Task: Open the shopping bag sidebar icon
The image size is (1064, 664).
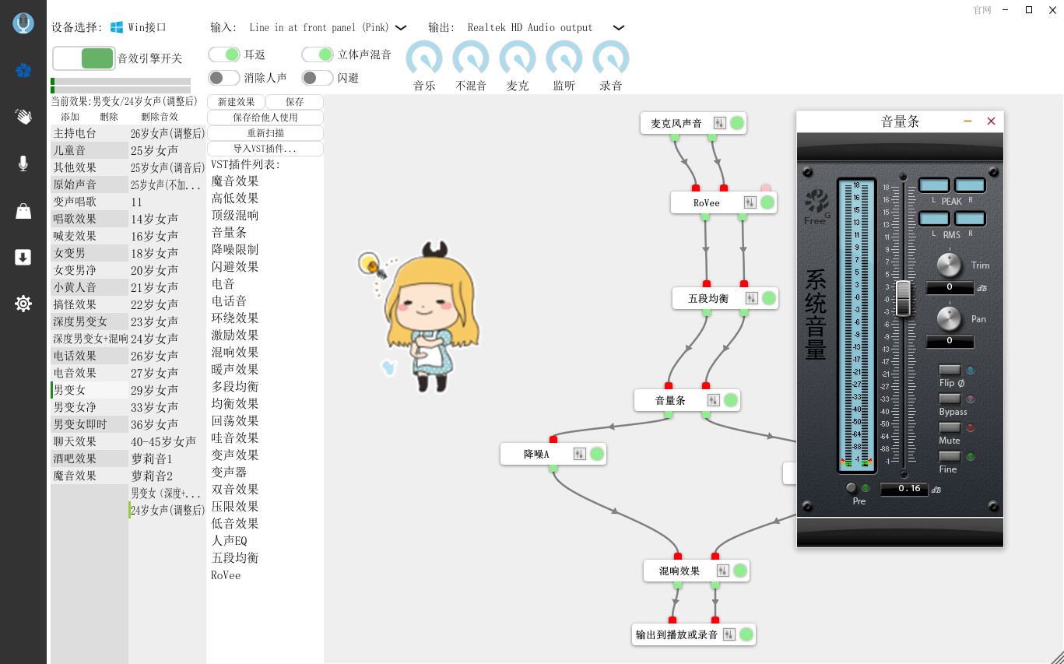Action: click(x=23, y=211)
